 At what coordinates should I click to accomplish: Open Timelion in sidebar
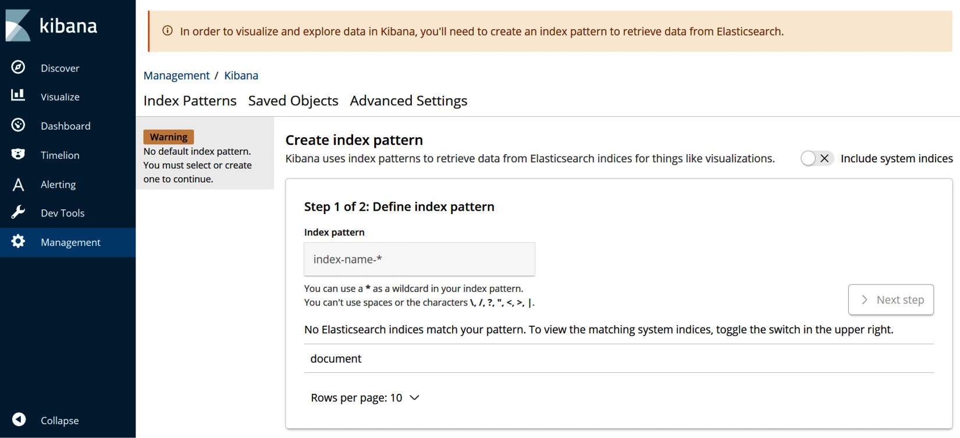click(x=60, y=155)
